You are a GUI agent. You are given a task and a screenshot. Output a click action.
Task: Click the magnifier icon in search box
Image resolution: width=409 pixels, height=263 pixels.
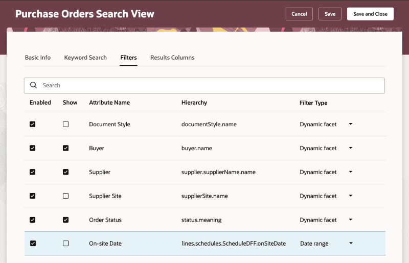click(33, 85)
